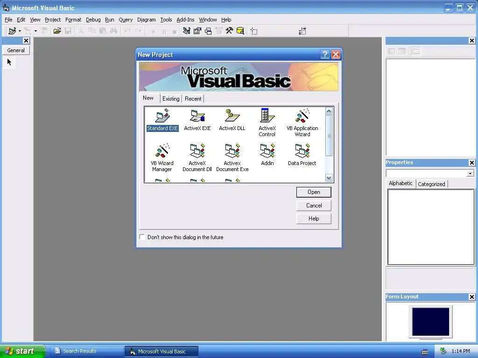Click the Add Standard EXE Project toolbar icon
The width and height of the screenshot is (478, 358).
point(12,31)
